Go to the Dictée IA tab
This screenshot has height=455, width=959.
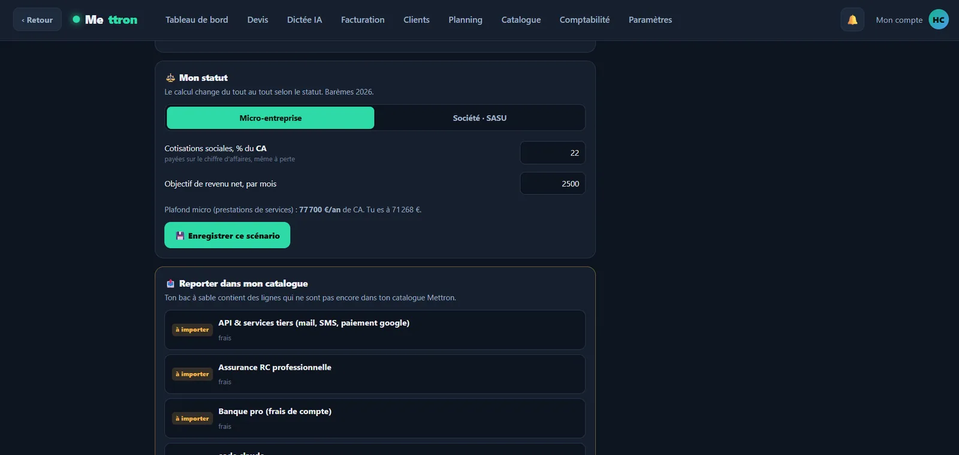[x=304, y=20]
